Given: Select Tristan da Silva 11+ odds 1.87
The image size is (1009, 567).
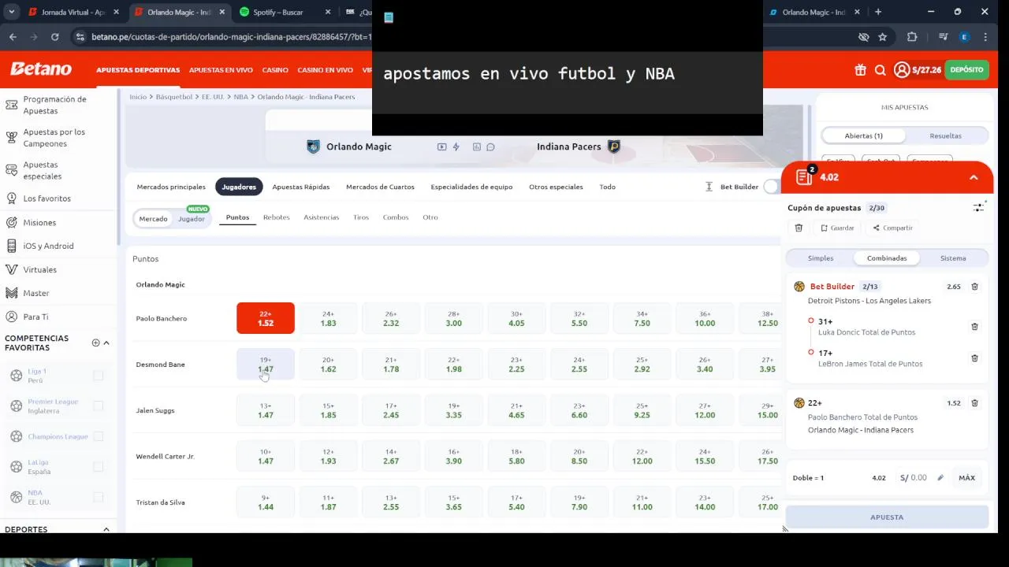Looking at the screenshot, I should point(328,502).
